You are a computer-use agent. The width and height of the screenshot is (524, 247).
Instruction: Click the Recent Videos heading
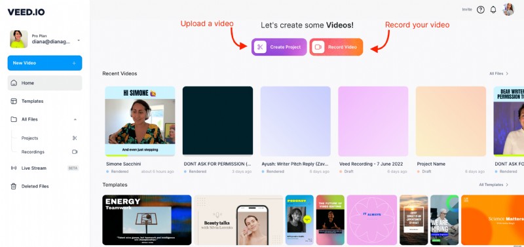pos(120,73)
